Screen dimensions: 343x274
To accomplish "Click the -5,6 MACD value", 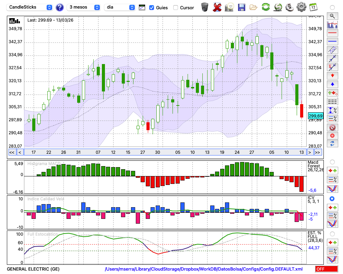I will click(x=312, y=190).
